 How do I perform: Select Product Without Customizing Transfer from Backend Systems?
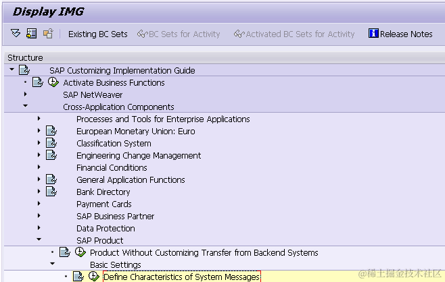tap(204, 252)
